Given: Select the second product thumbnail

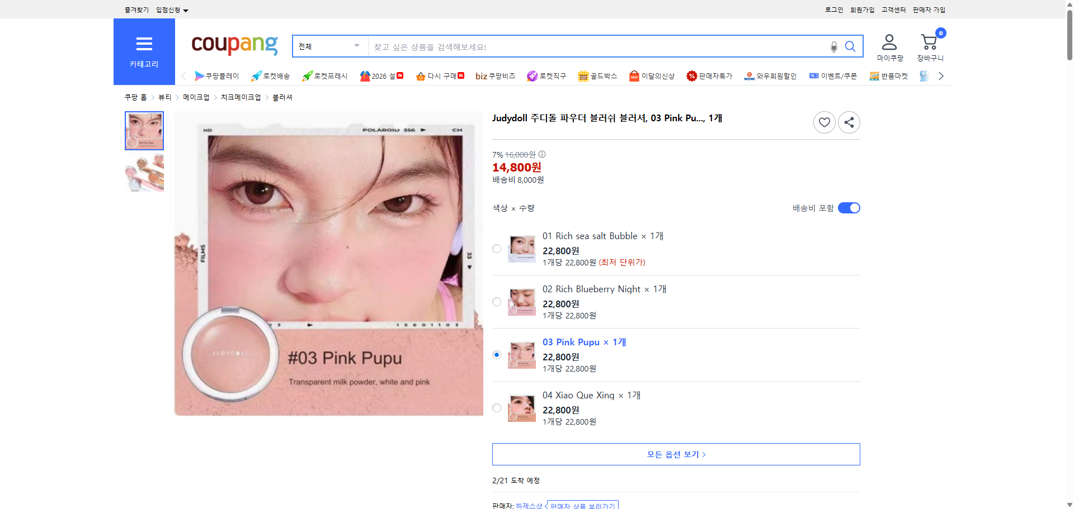Looking at the screenshot, I should tap(144, 173).
